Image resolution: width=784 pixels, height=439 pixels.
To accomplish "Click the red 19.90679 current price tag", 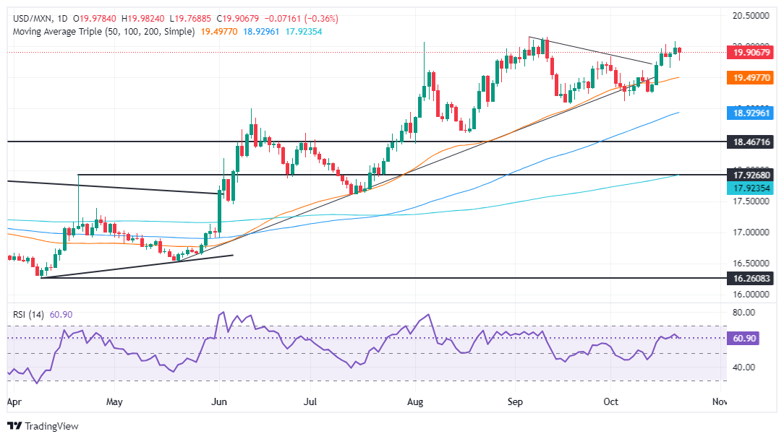I will tap(751, 52).
